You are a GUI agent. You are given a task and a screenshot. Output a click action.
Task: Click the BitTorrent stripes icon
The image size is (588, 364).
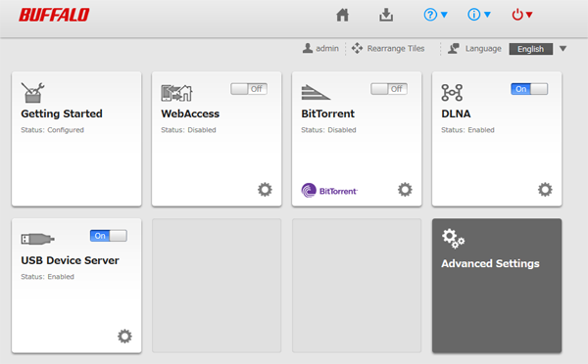316,93
